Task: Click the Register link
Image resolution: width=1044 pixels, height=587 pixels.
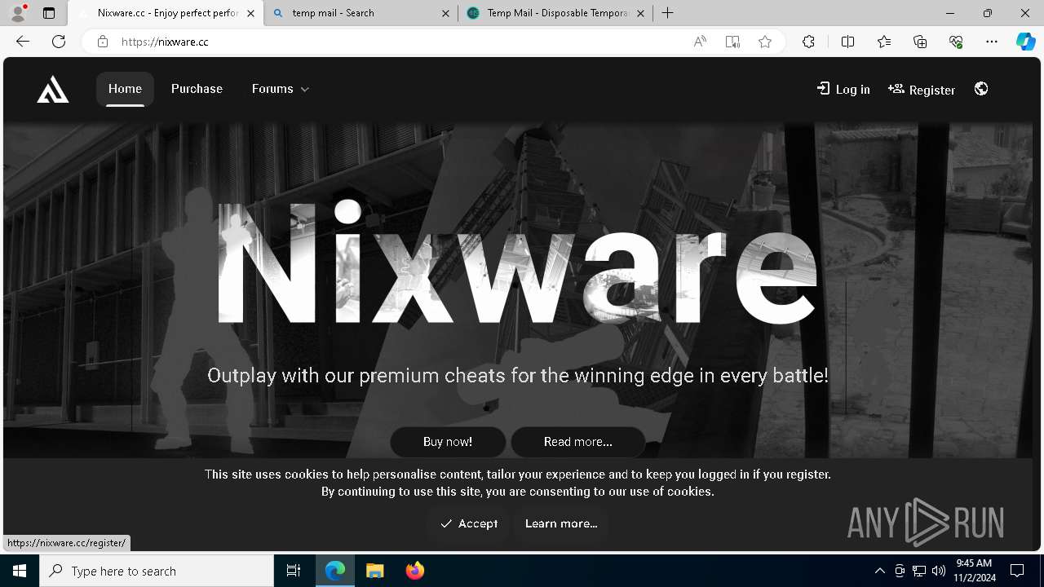Action: pyautogui.click(x=922, y=89)
